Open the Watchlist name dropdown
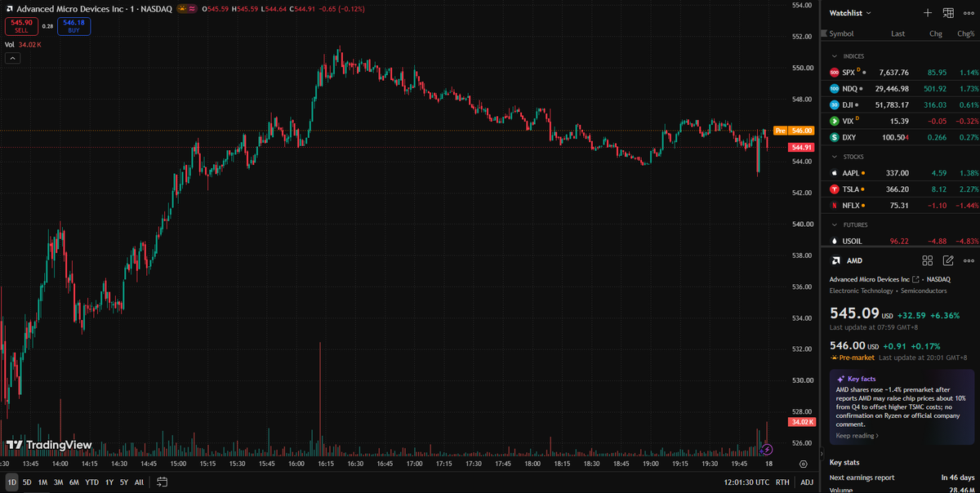This screenshot has width=980, height=493. point(850,13)
